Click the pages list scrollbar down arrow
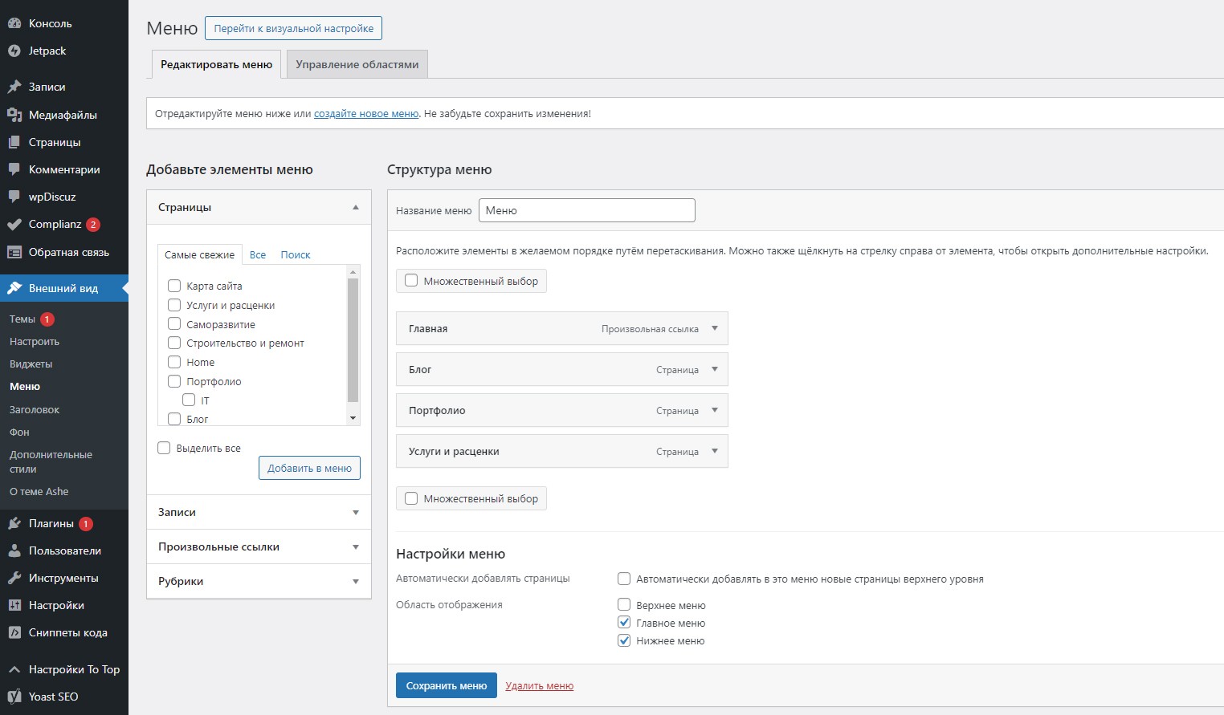The width and height of the screenshot is (1224, 715). pyautogui.click(x=353, y=418)
